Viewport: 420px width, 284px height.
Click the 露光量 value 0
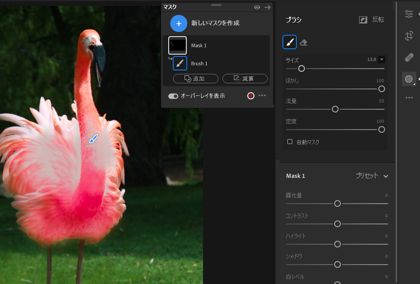[386, 196]
